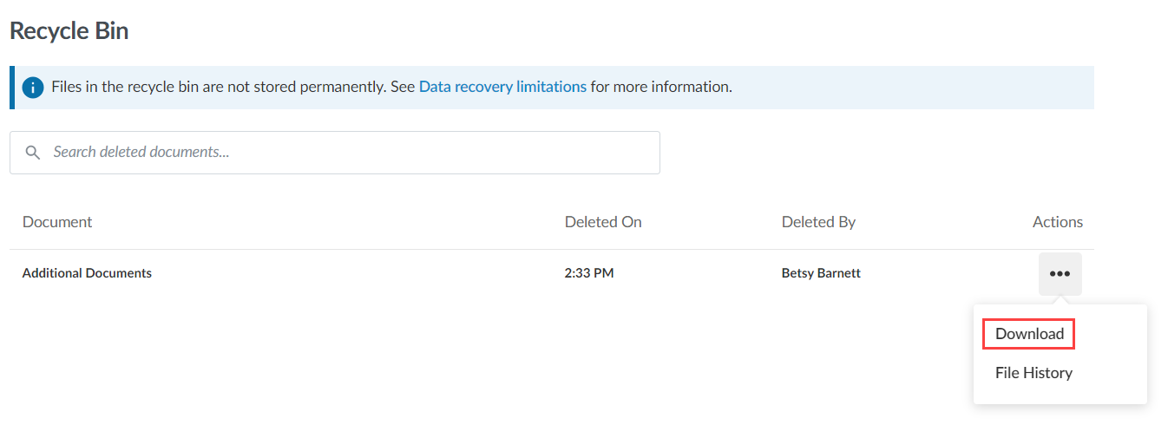
Task: Click empty right side of the info banner
Action: pyautogui.click(x=911, y=88)
